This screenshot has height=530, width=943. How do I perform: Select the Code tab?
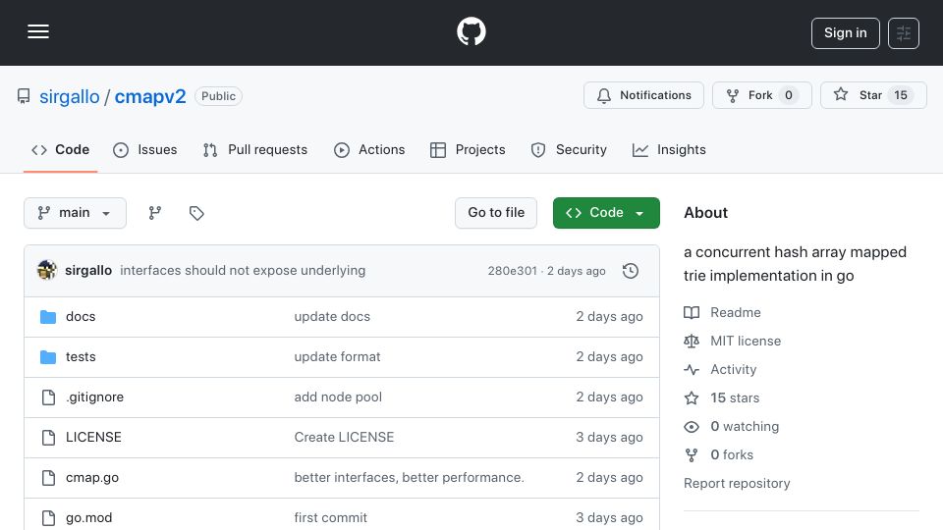tap(60, 149)
